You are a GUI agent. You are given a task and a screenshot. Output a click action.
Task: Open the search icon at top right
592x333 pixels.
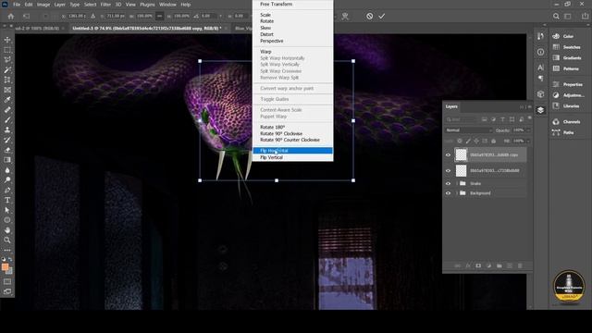556,17
